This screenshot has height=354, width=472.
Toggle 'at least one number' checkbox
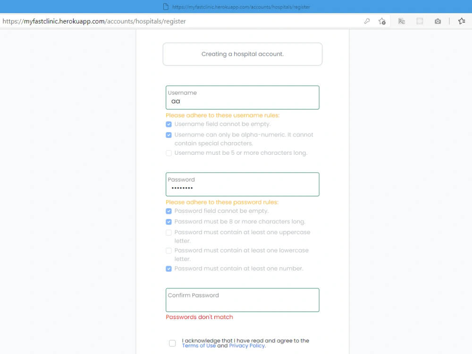(x=169, y=269)
